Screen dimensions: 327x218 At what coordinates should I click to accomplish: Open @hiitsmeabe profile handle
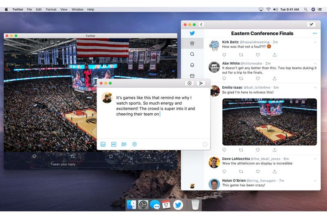coord(251,63)
